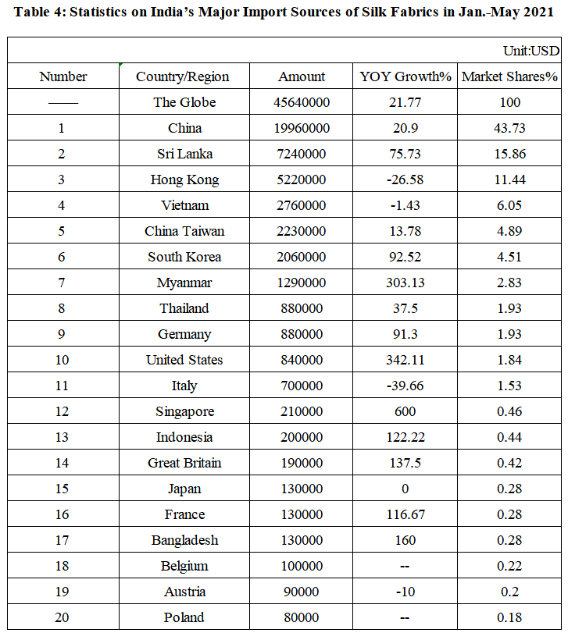Select the Great Britain cell
The image size is (568, 640).
(184, 463)
